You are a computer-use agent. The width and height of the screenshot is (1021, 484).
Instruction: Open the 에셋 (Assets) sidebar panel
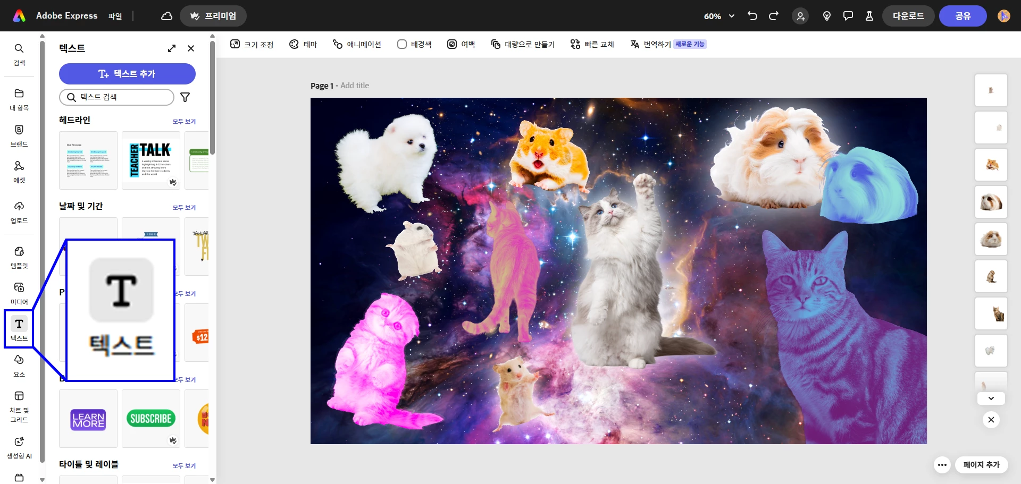pyautogui.click(x=19, y=172)
